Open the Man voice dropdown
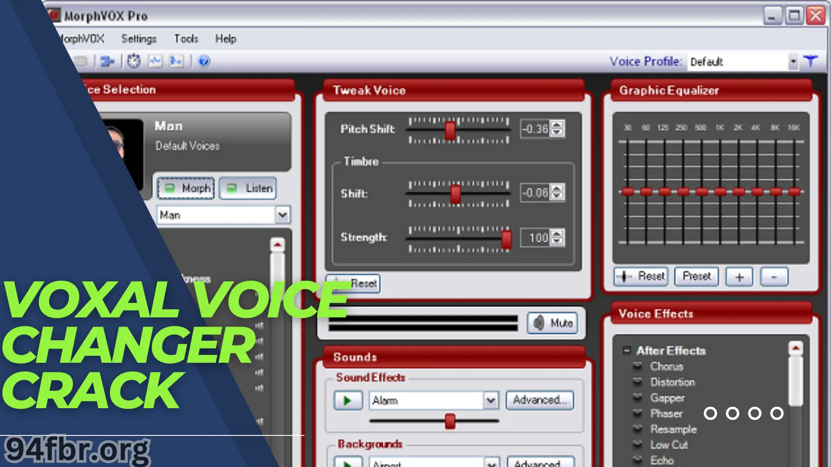Image resolution: width=831 pixels, height=467 pixels. tap(282, 215)
